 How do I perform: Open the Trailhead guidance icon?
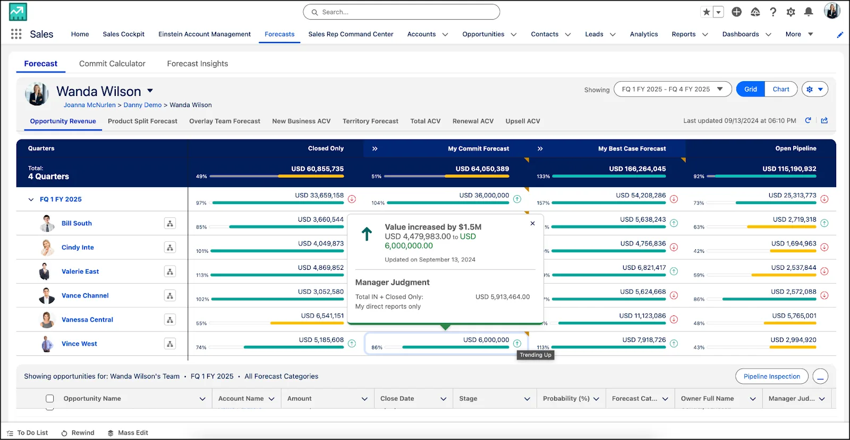[755, 12]
